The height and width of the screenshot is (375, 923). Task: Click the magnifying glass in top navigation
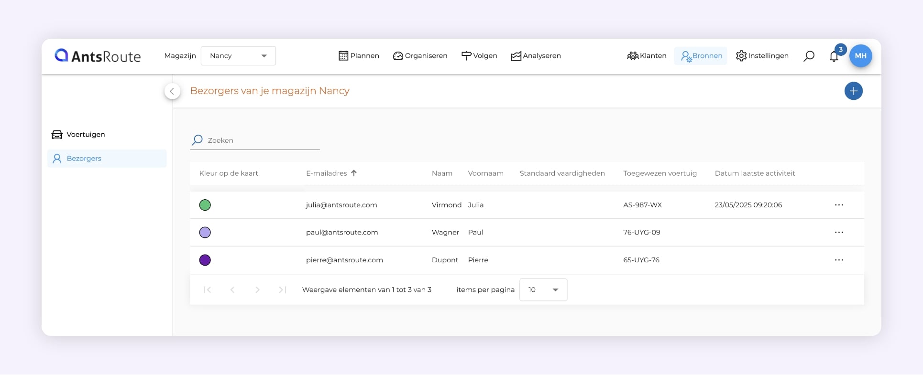point(809,56)
